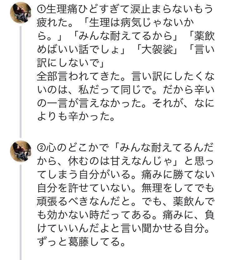Click the thread line under the second avatar

[x=21, y=213]
